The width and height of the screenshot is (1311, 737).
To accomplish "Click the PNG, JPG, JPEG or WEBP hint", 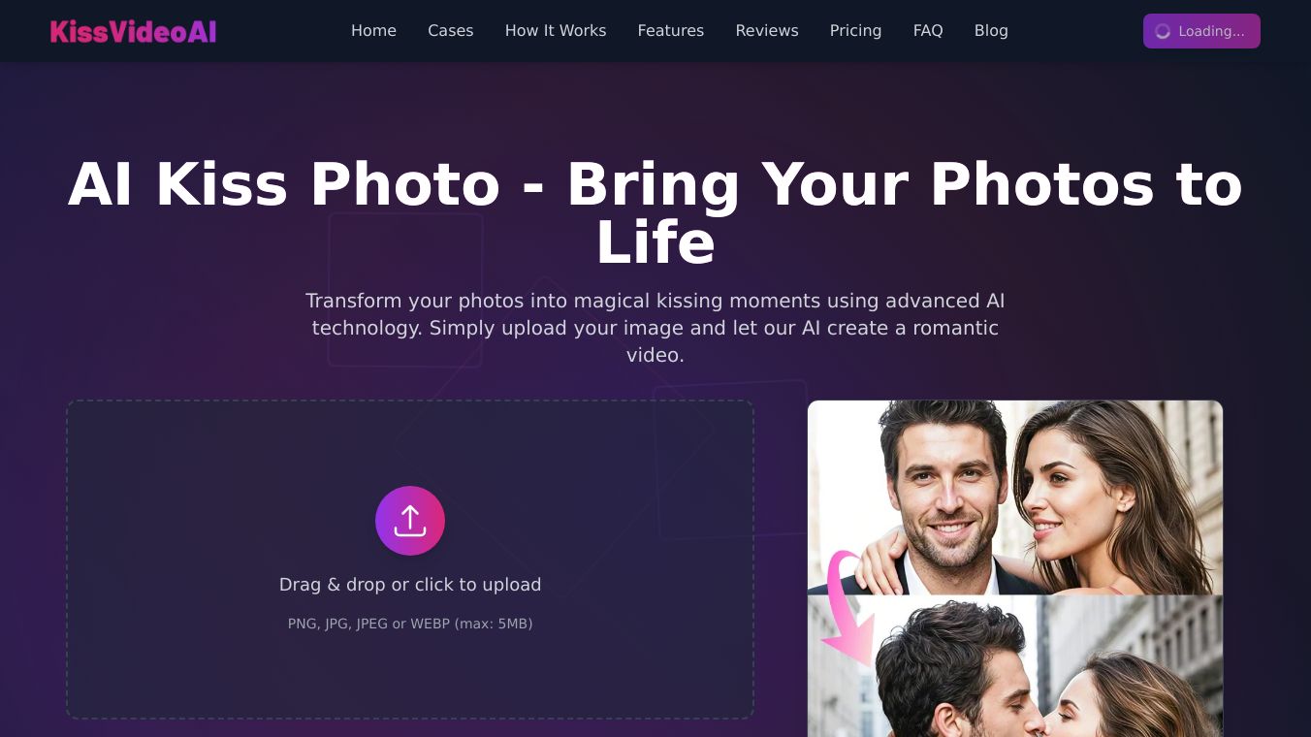I will tap(410, 624).
